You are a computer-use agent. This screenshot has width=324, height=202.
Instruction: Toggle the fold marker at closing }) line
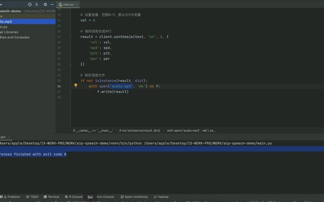70,64
